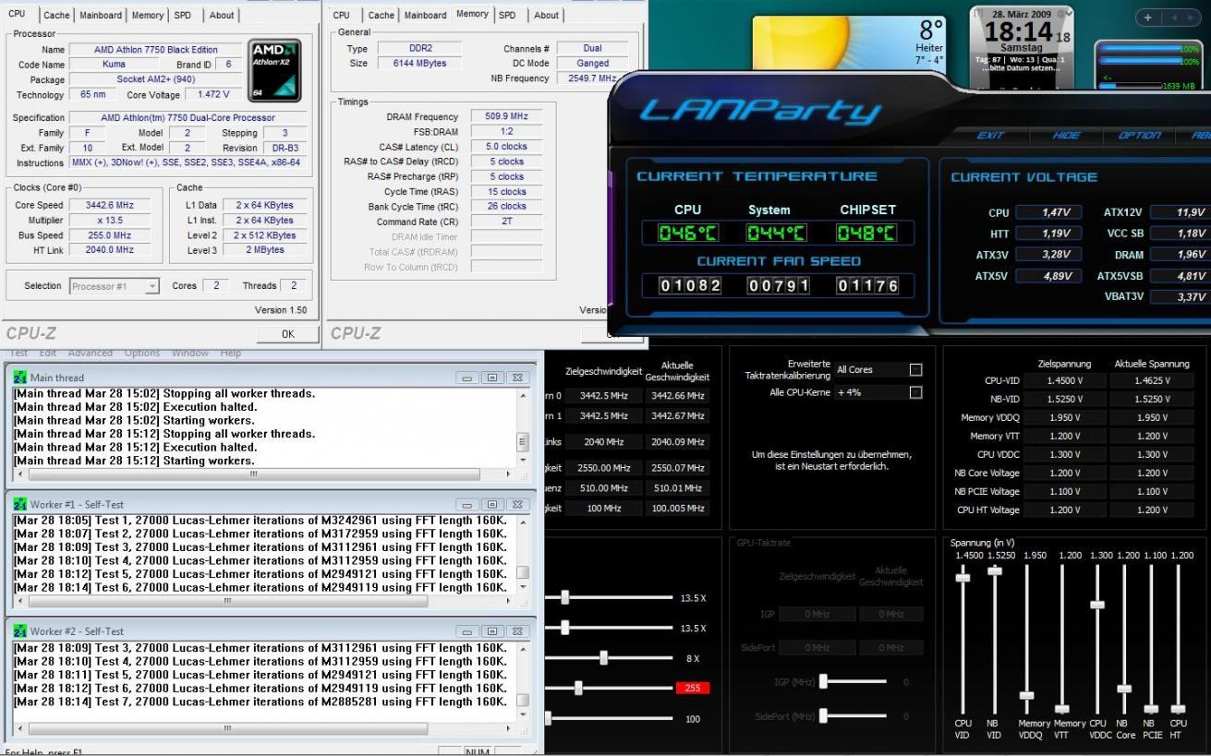The image size is (1211, 756).
Task: Tick the All Cores checkbox in OverDrive
Action: tap(916, 370)
